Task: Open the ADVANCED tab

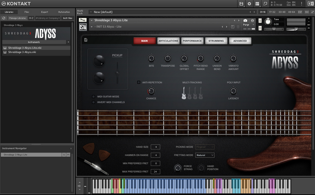Action: click(x=240, y=41)
